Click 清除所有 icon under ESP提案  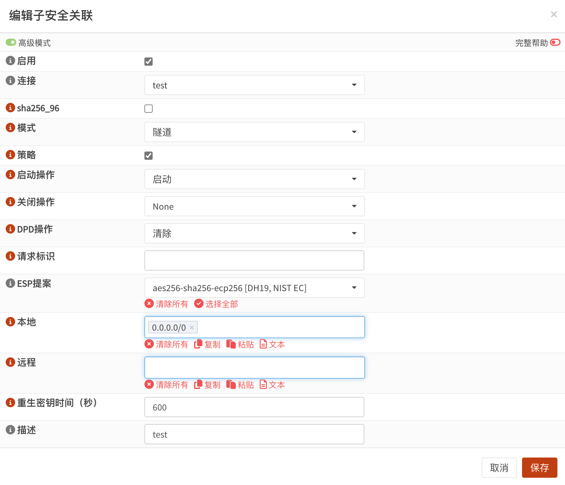[149, 304]
